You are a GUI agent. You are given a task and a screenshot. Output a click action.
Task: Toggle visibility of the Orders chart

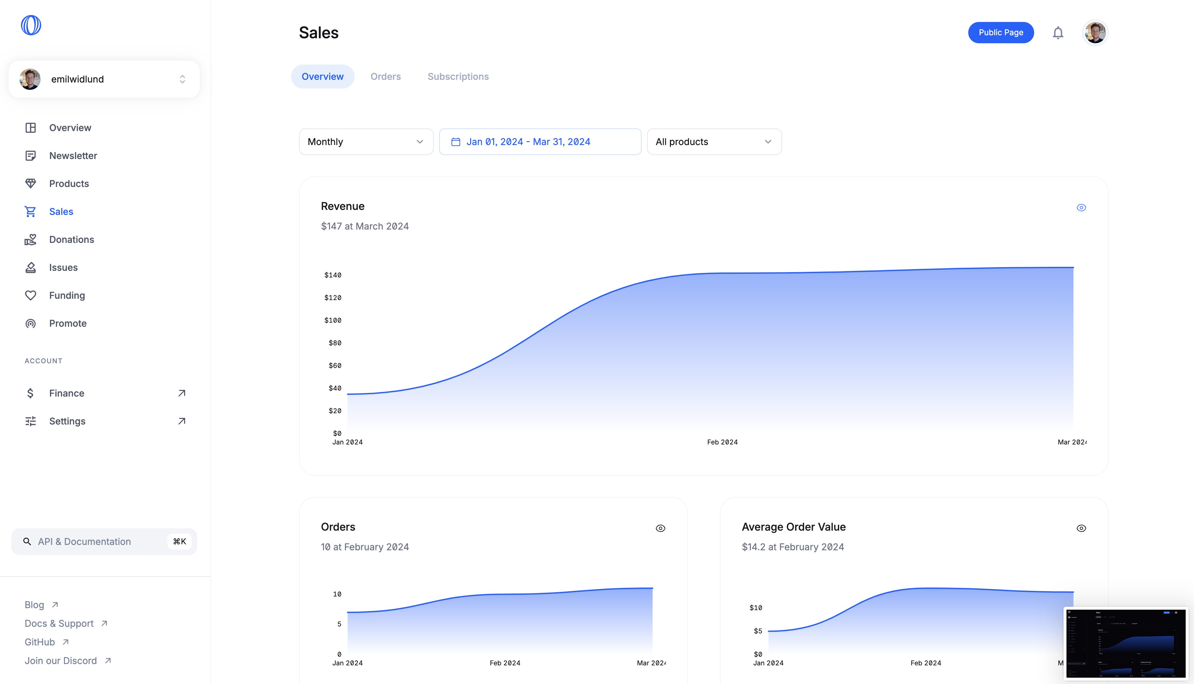click(661, 528)
